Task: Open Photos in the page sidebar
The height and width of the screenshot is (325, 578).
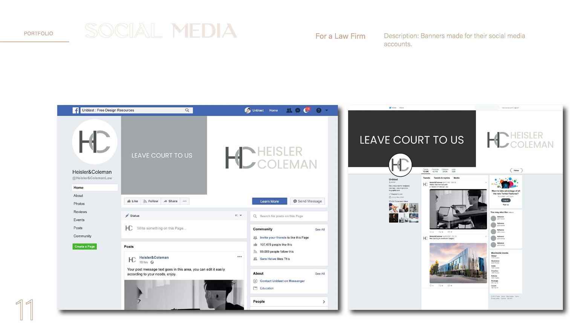Action: tap(79, 204)
